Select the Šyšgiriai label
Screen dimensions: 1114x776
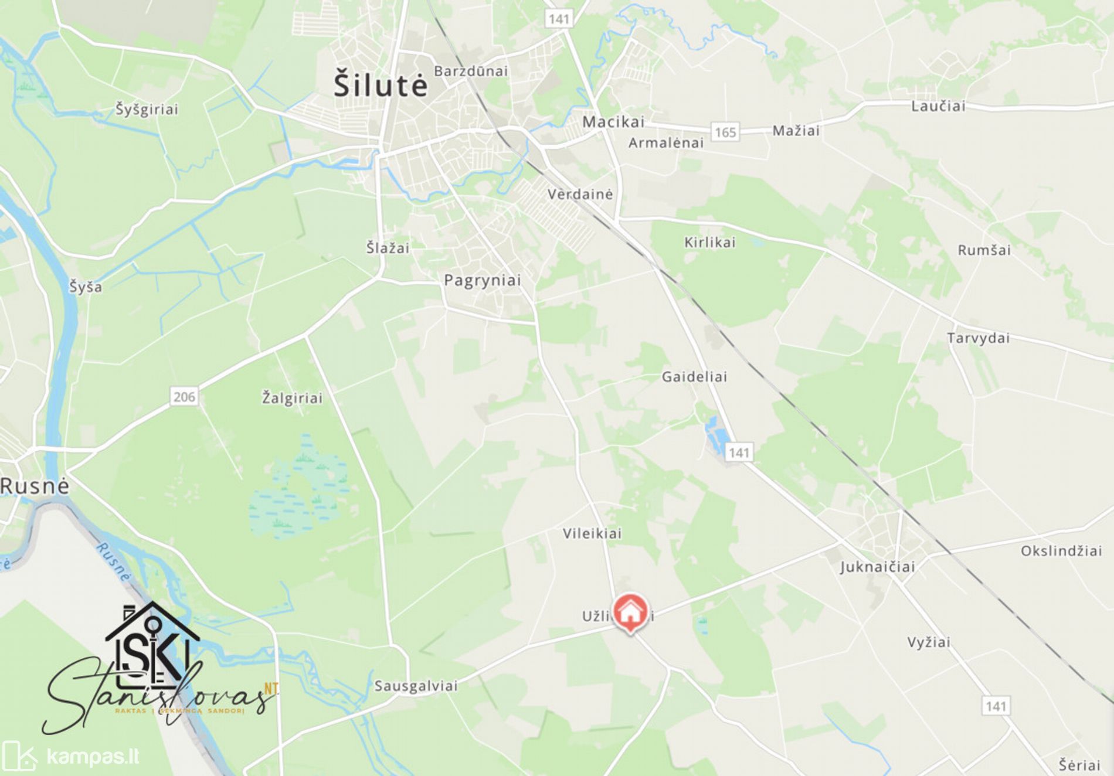pyautogui.click(x=147, y=109)
